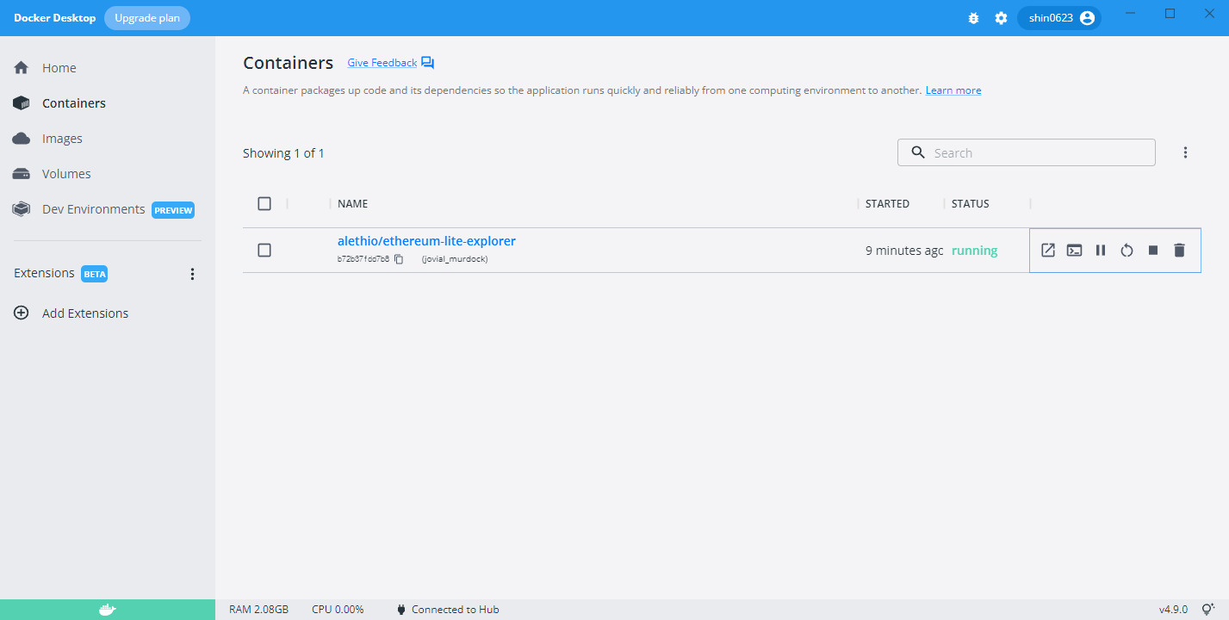Close the Docker Desktop window
Screen dimensions: 1229x620
coord(1208,14)
